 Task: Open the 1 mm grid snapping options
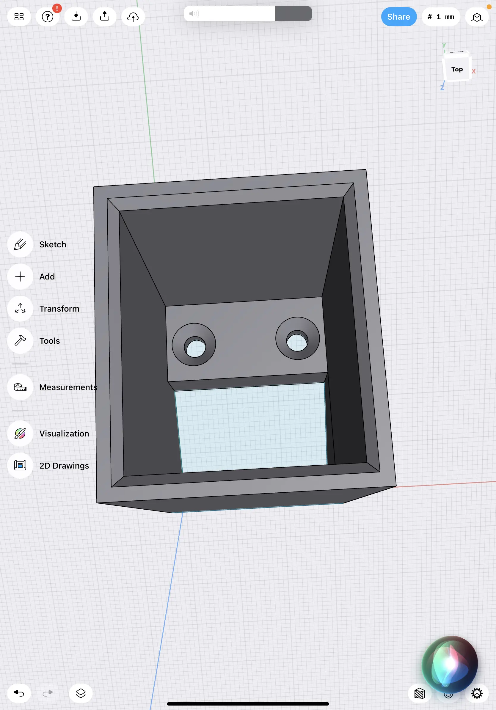click(x=441, y=17)
